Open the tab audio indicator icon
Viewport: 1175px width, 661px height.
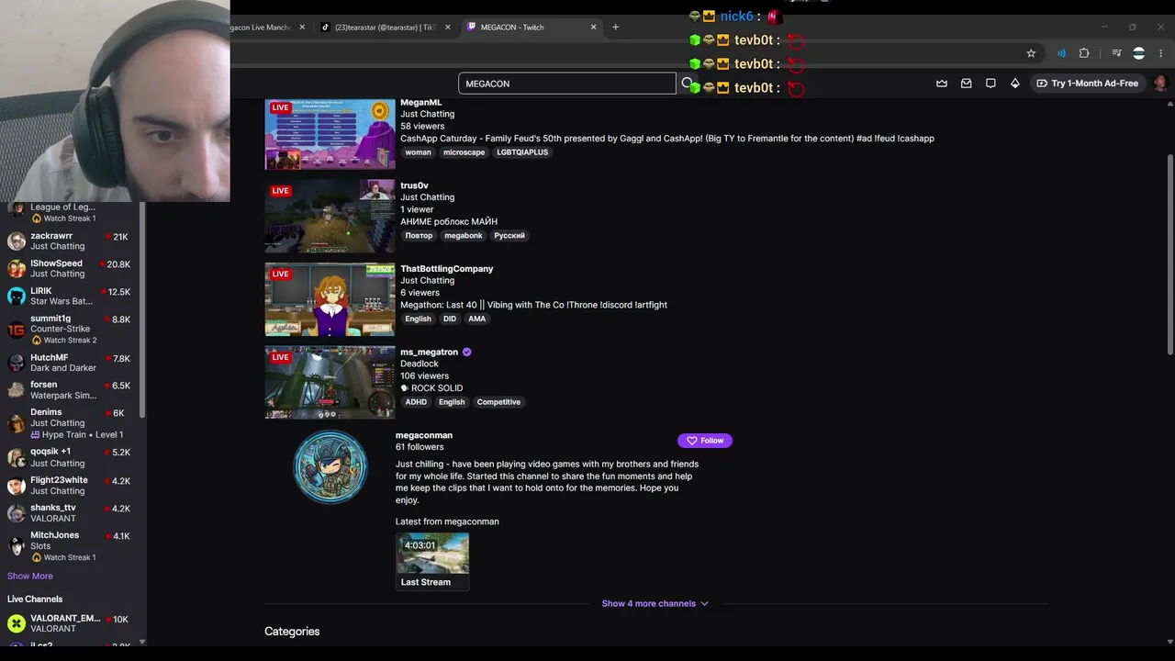tap(1061, 53)
